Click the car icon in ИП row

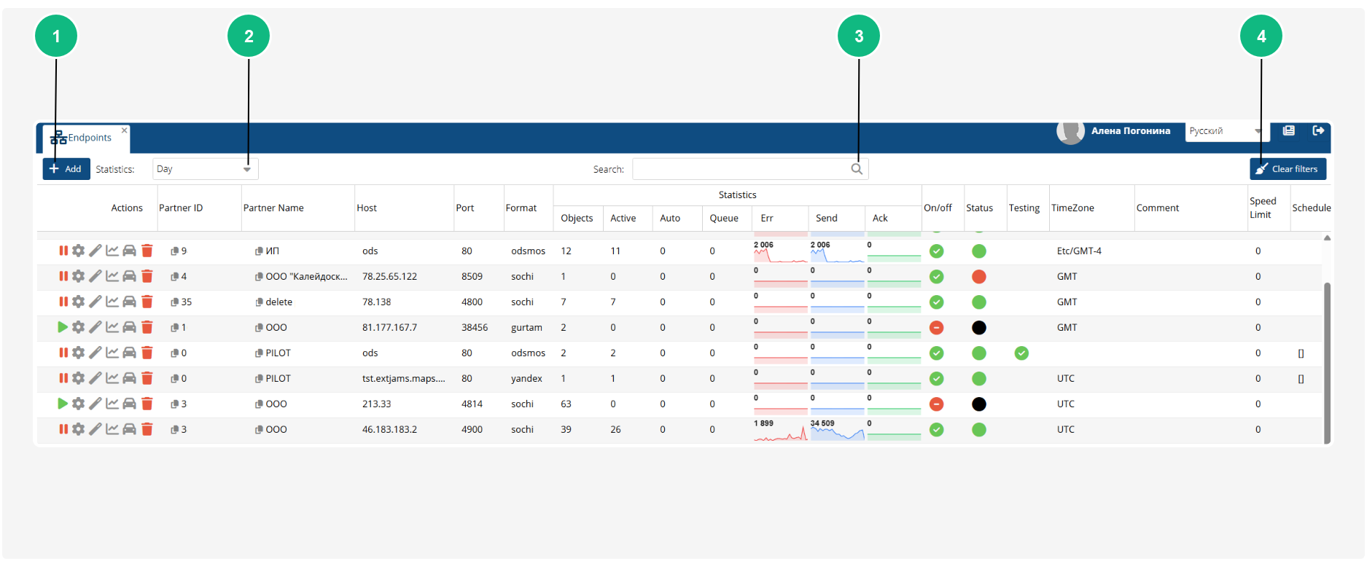click(129, 251)
